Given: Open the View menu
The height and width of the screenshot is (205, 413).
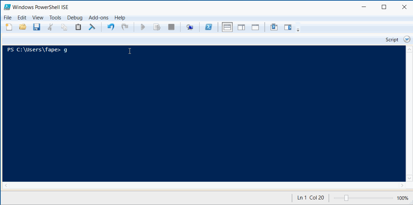Looking at the screenshot, I should coord(38,18).
